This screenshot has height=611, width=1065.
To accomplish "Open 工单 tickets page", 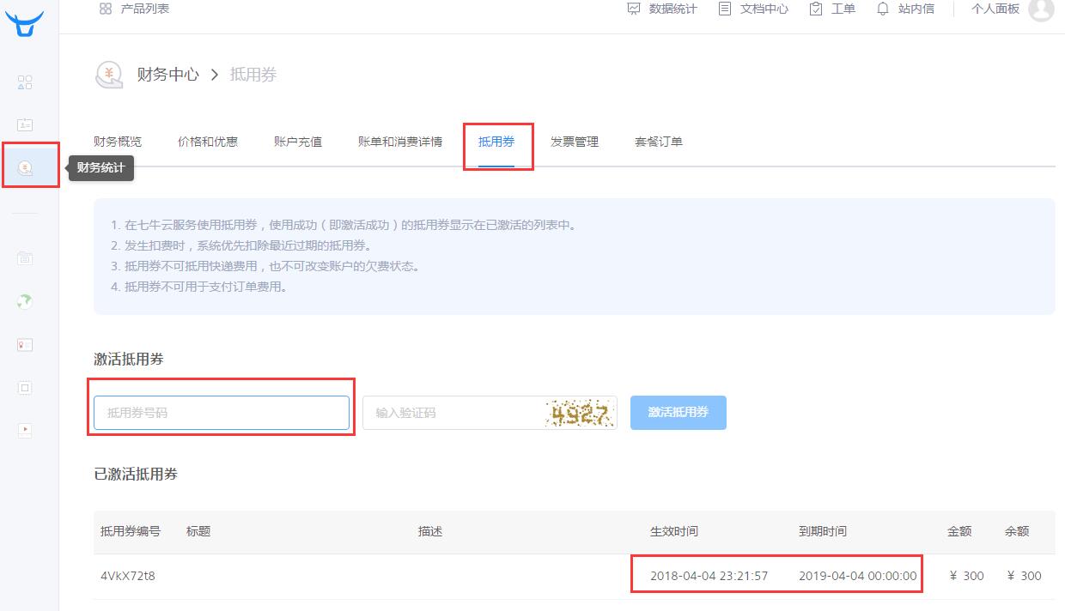I will 832,9.
